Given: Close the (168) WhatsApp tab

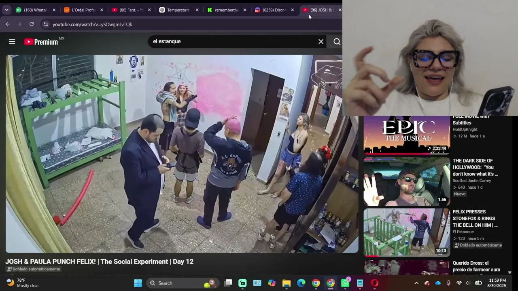Looking at the screenshot, I should (54, 10).
